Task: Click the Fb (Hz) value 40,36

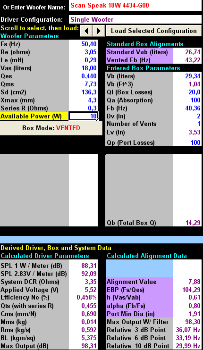Action: coord(193,108)
